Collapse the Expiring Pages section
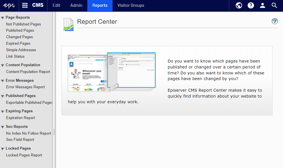Image resolution: width=283 pixels, height=168 pixels. 3,111
